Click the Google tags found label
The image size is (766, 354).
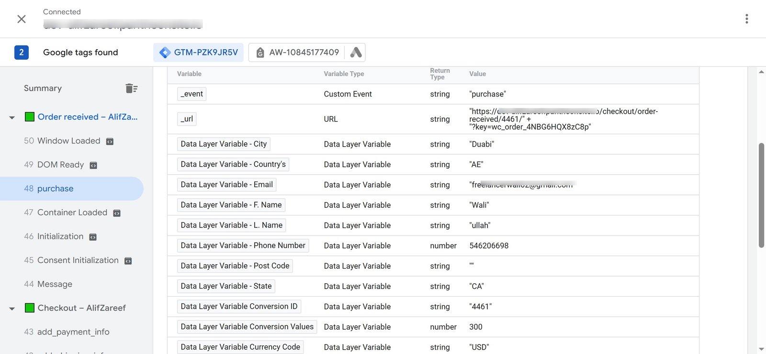[x=80, y=53]
